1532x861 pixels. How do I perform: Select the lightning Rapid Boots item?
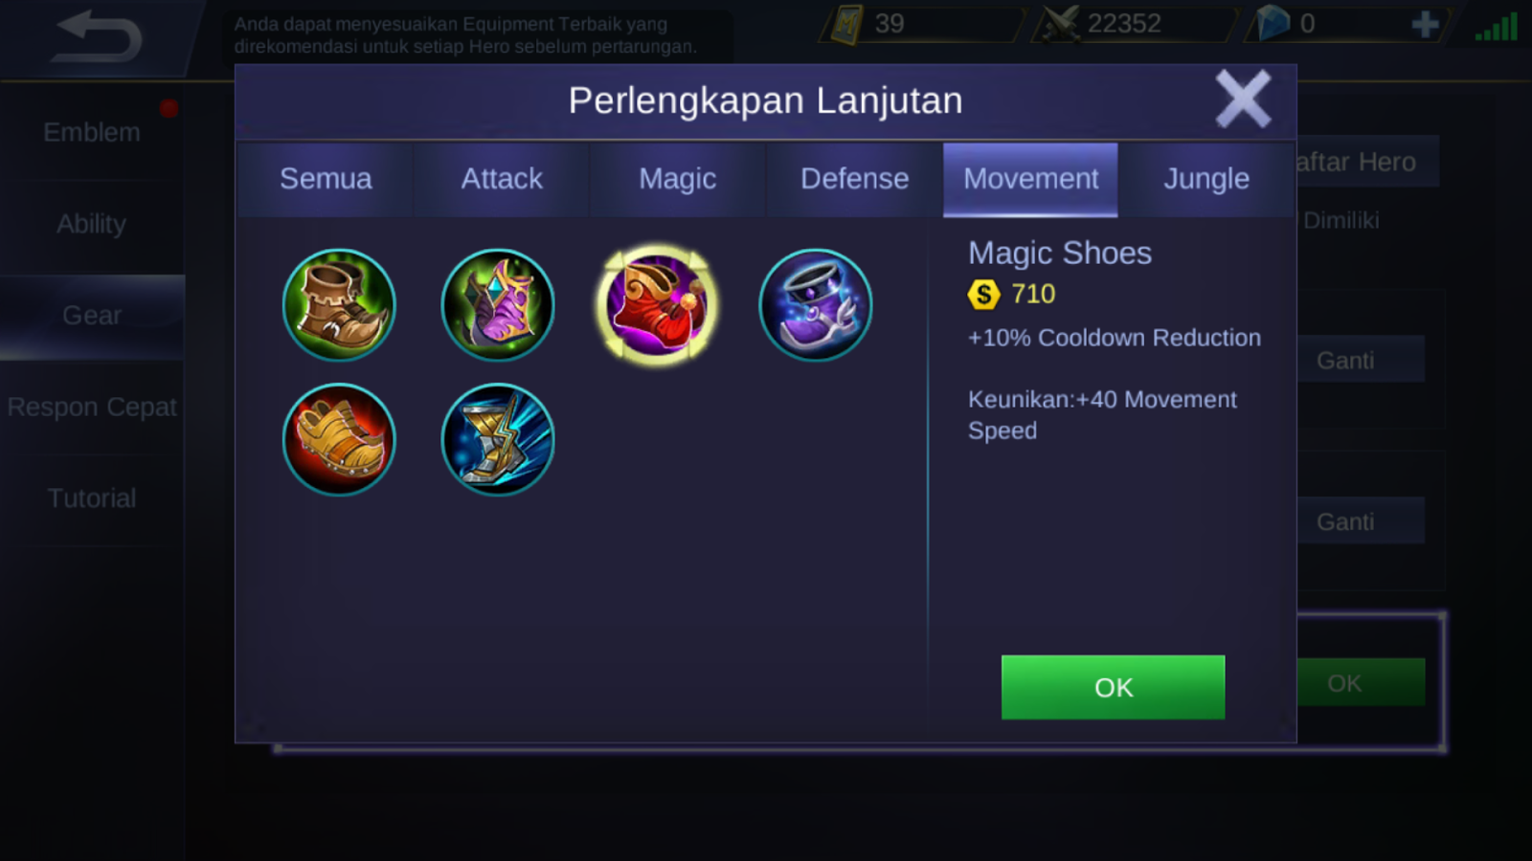[x=498, y=439]
